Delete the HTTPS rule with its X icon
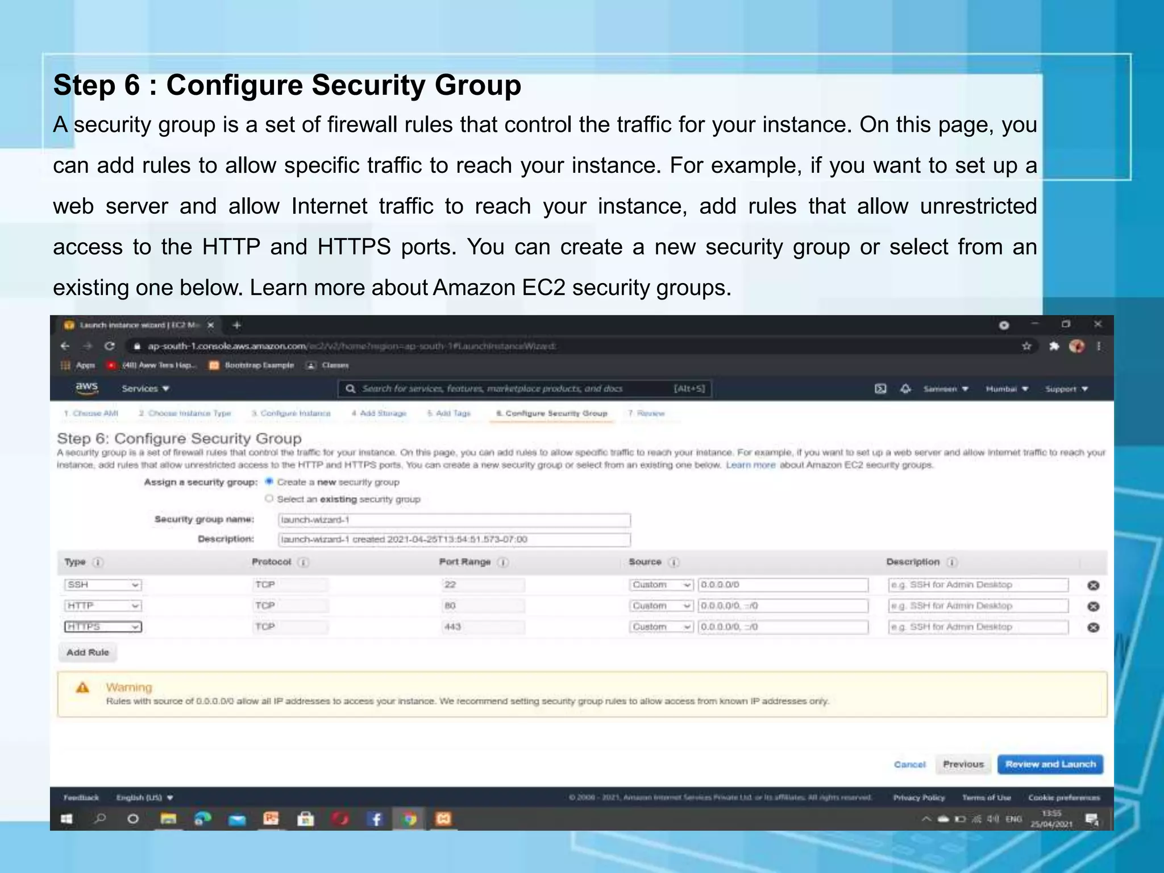1164x873 pixels. 1093,627
